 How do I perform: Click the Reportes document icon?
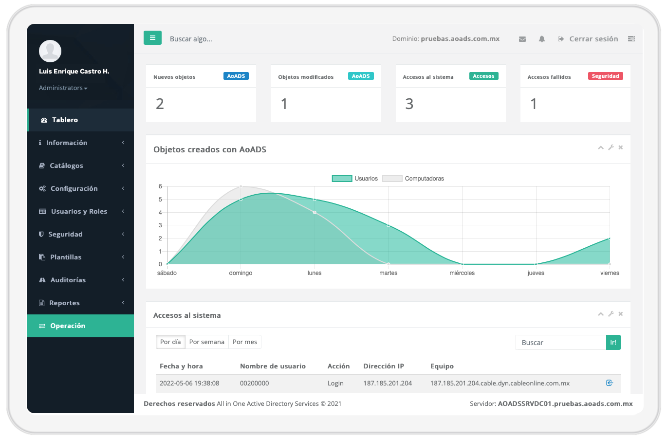[42, 303]
